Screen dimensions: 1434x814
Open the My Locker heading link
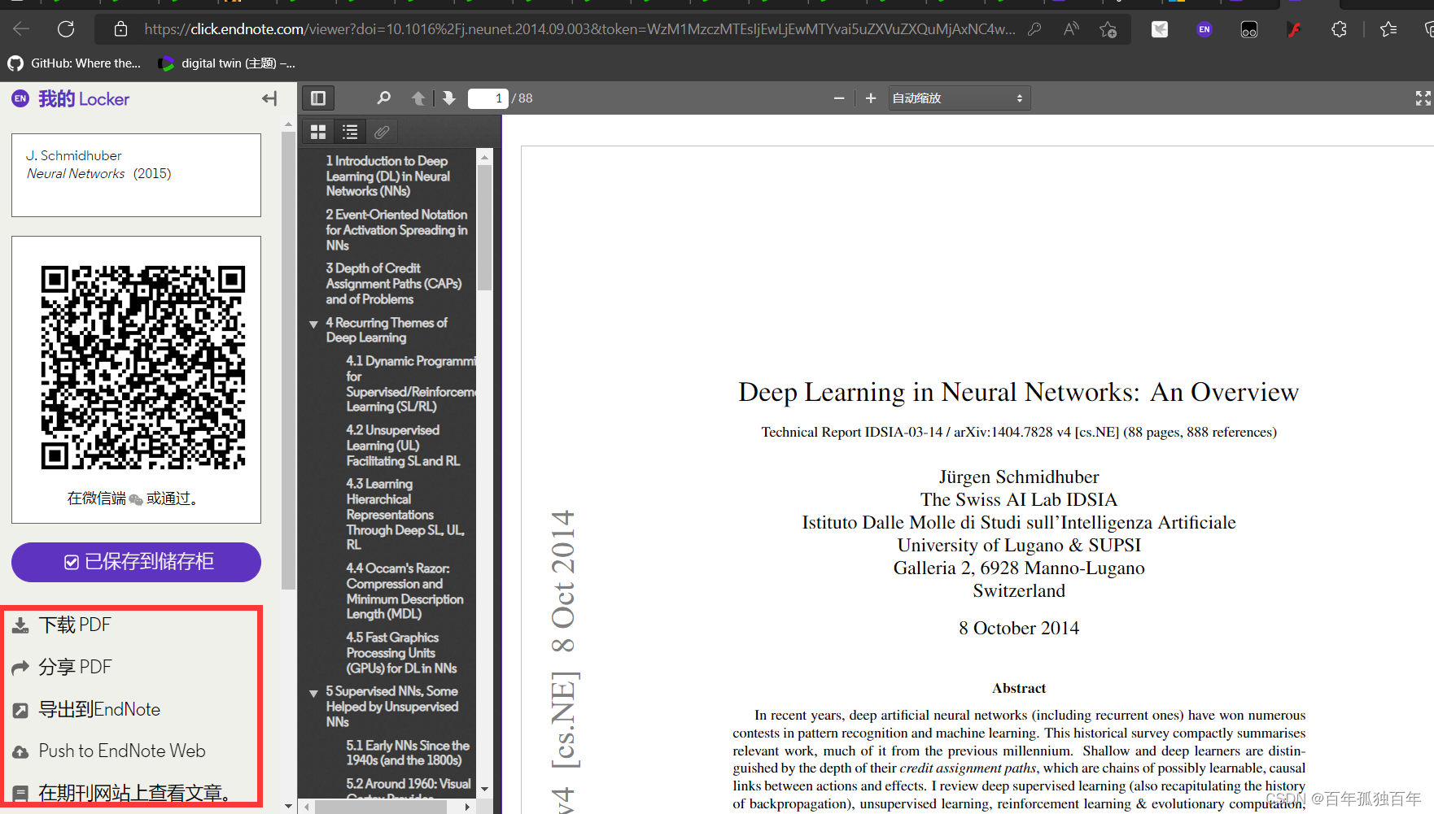(x=84, y=99)
